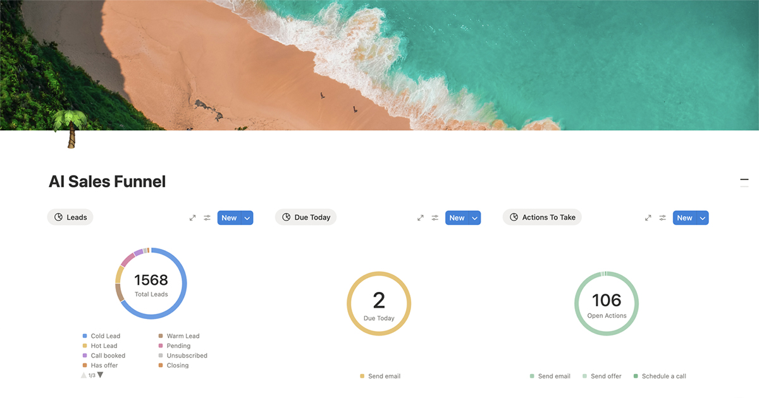The image size is (759, 398).
Task: Select the Leads view tab
Action: click(x=70, y=217)
